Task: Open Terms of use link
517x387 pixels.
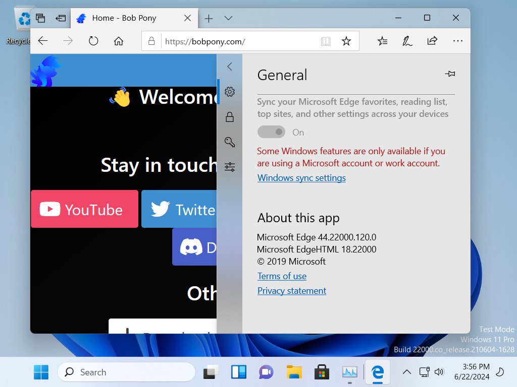Action: click(282, 276)
